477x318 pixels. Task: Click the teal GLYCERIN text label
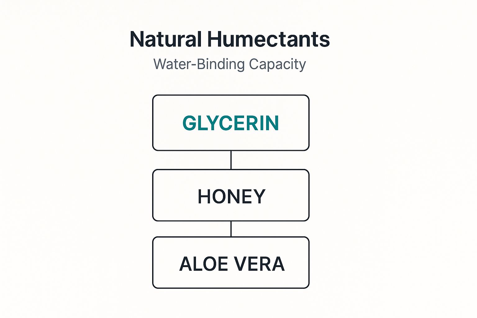coord(231,123)
